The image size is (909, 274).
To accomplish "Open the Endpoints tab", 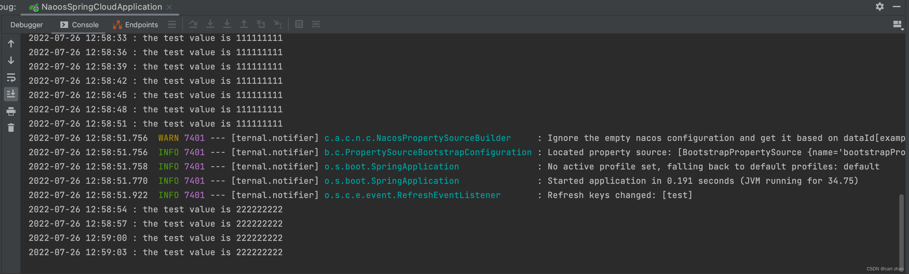I will tap(136, 25).
